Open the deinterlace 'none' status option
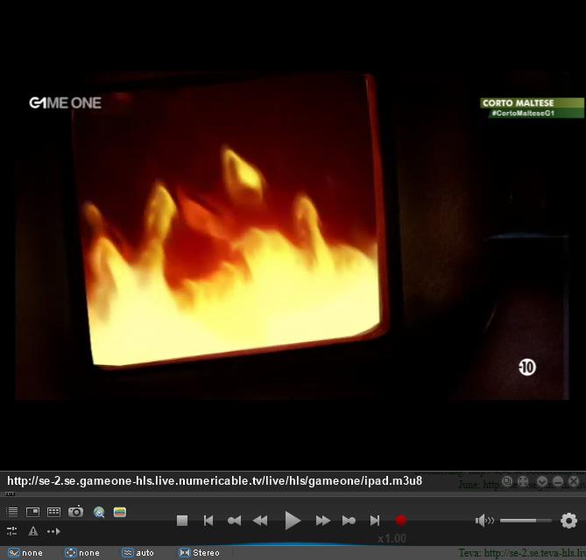 [25, 552]
